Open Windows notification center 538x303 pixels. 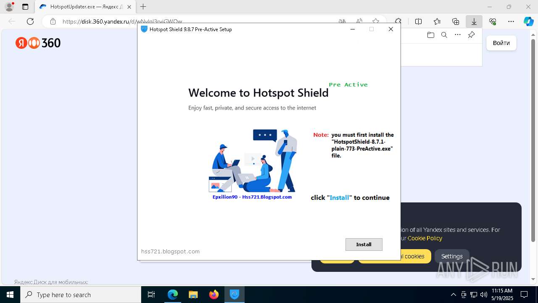(524, 295)
